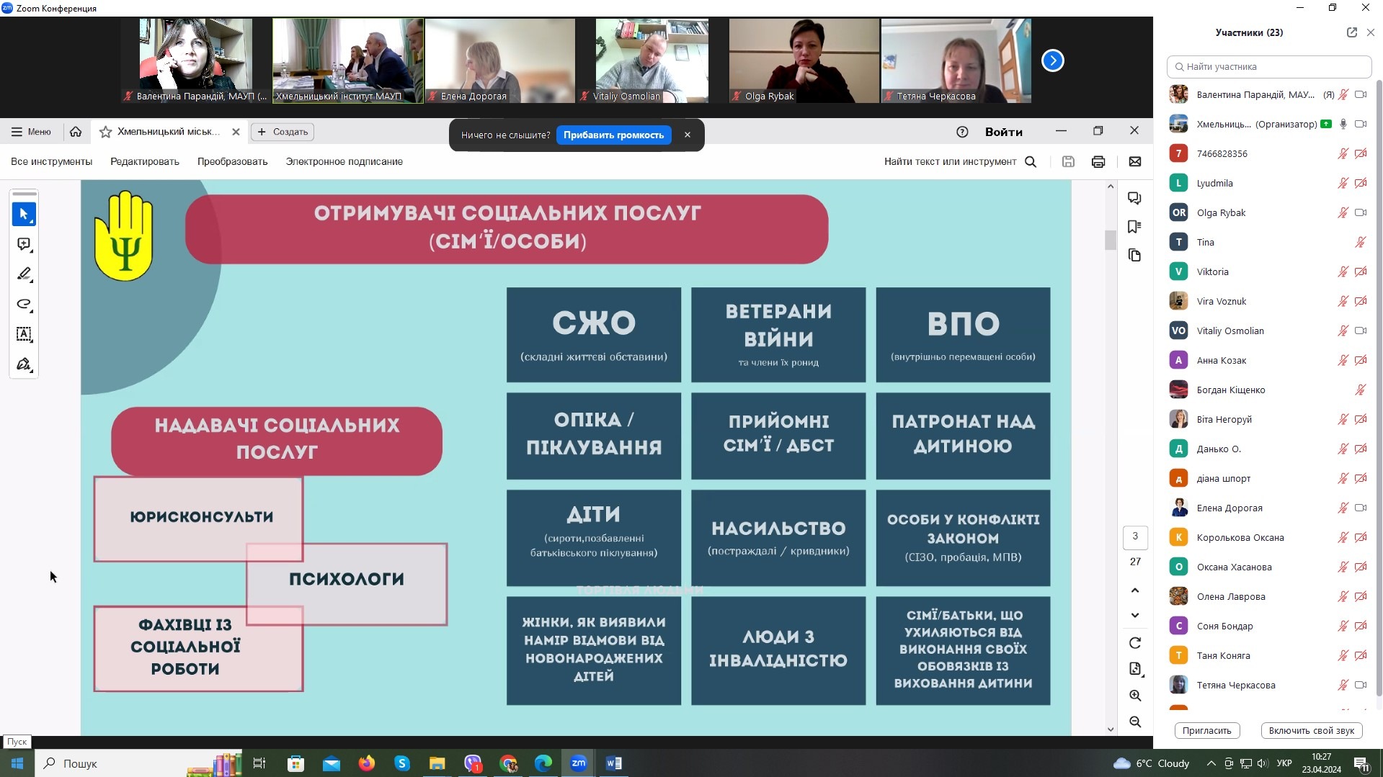
Task: Zoom out of the PDF page
Action: pos(1135,722)
